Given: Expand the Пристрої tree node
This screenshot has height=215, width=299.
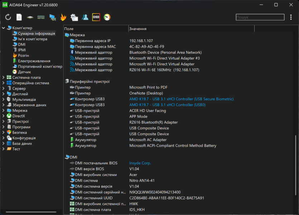Looking at the screenshot, I should point(3,121).
